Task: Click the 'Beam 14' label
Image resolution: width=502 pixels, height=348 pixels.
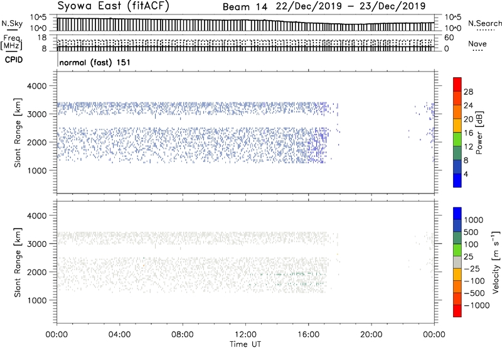Action: pyautogui.click(x=245, y=7)
